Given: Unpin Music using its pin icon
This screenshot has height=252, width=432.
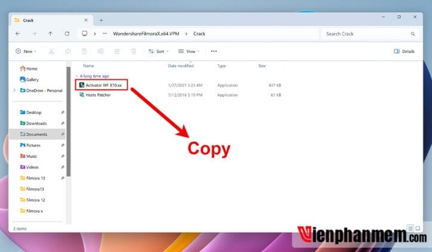Looking at the screenshot, I should (x=63, y=156).
